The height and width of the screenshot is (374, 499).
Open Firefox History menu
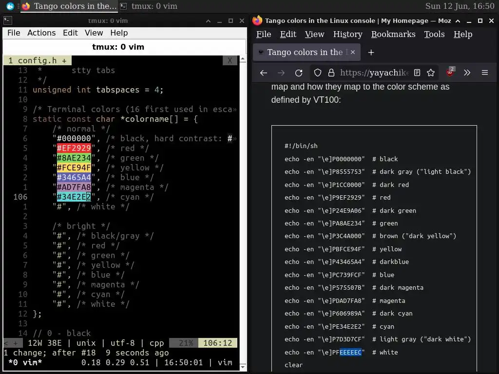tap(347, 34)
